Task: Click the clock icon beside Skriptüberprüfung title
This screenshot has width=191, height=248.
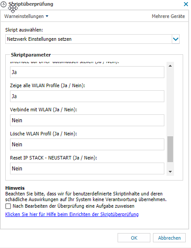Action: 3,4
